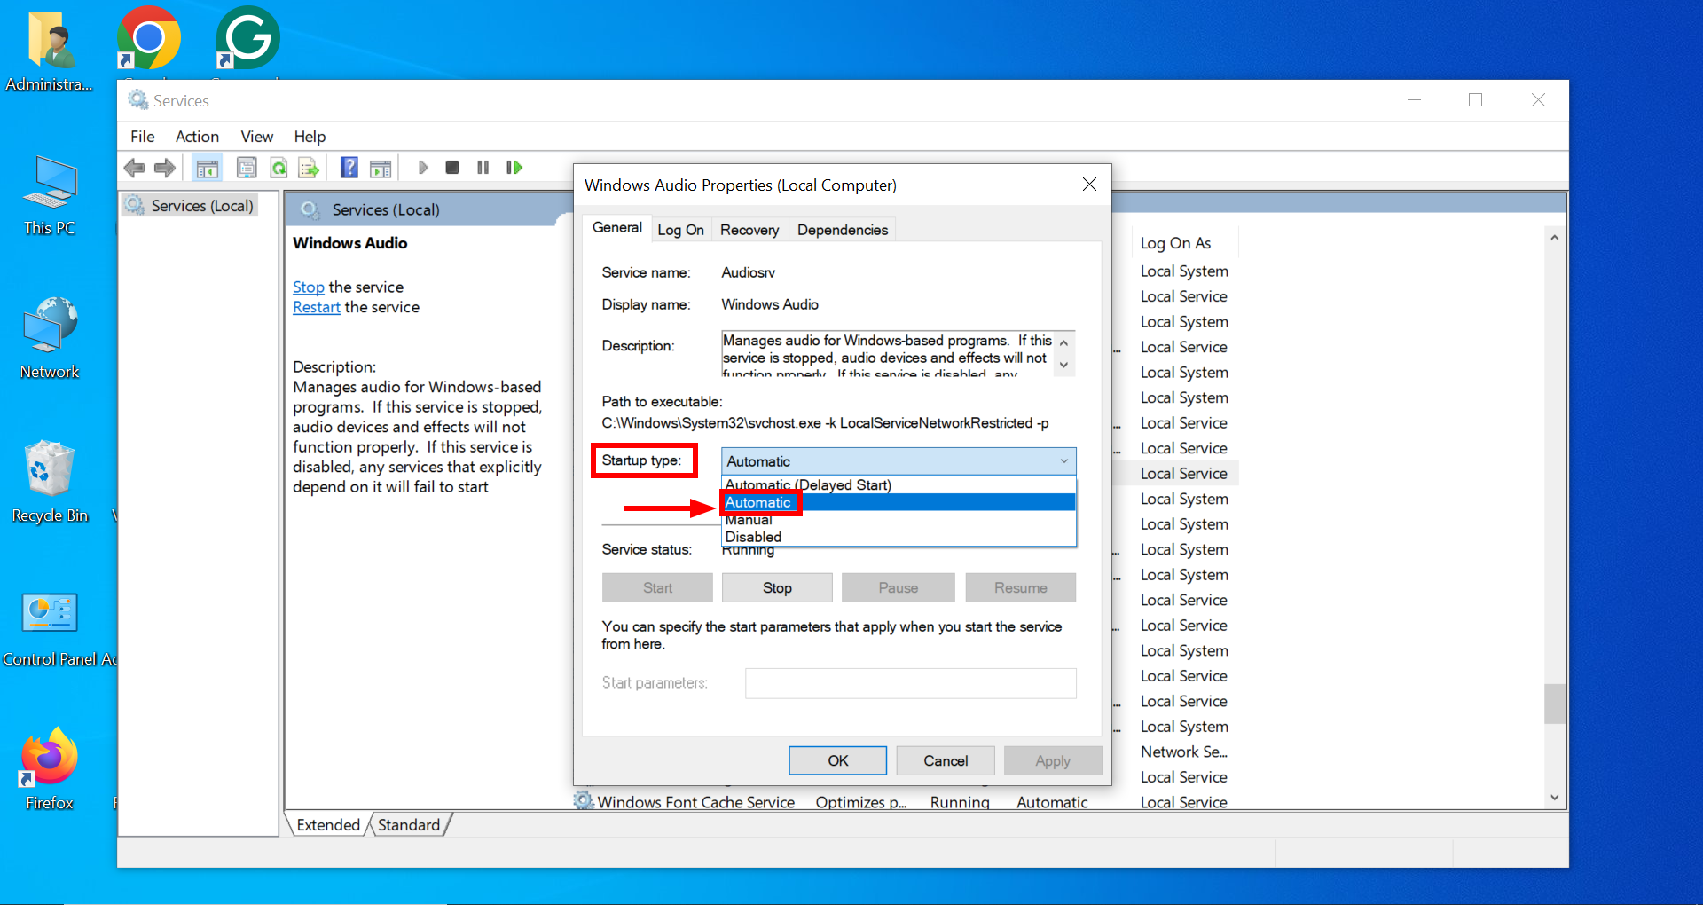Select the Services (Local) gear icon in the tree

click(x=135, y=205)
